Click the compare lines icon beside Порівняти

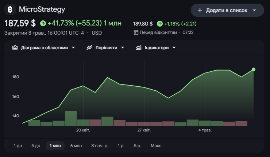[x=89, y=47]
